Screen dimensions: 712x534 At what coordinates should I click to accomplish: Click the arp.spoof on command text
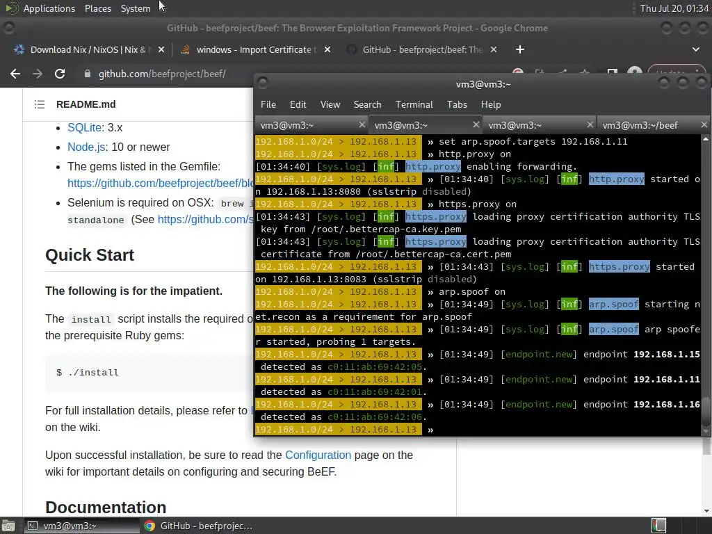pyautogui.click(x=472, y=291)
